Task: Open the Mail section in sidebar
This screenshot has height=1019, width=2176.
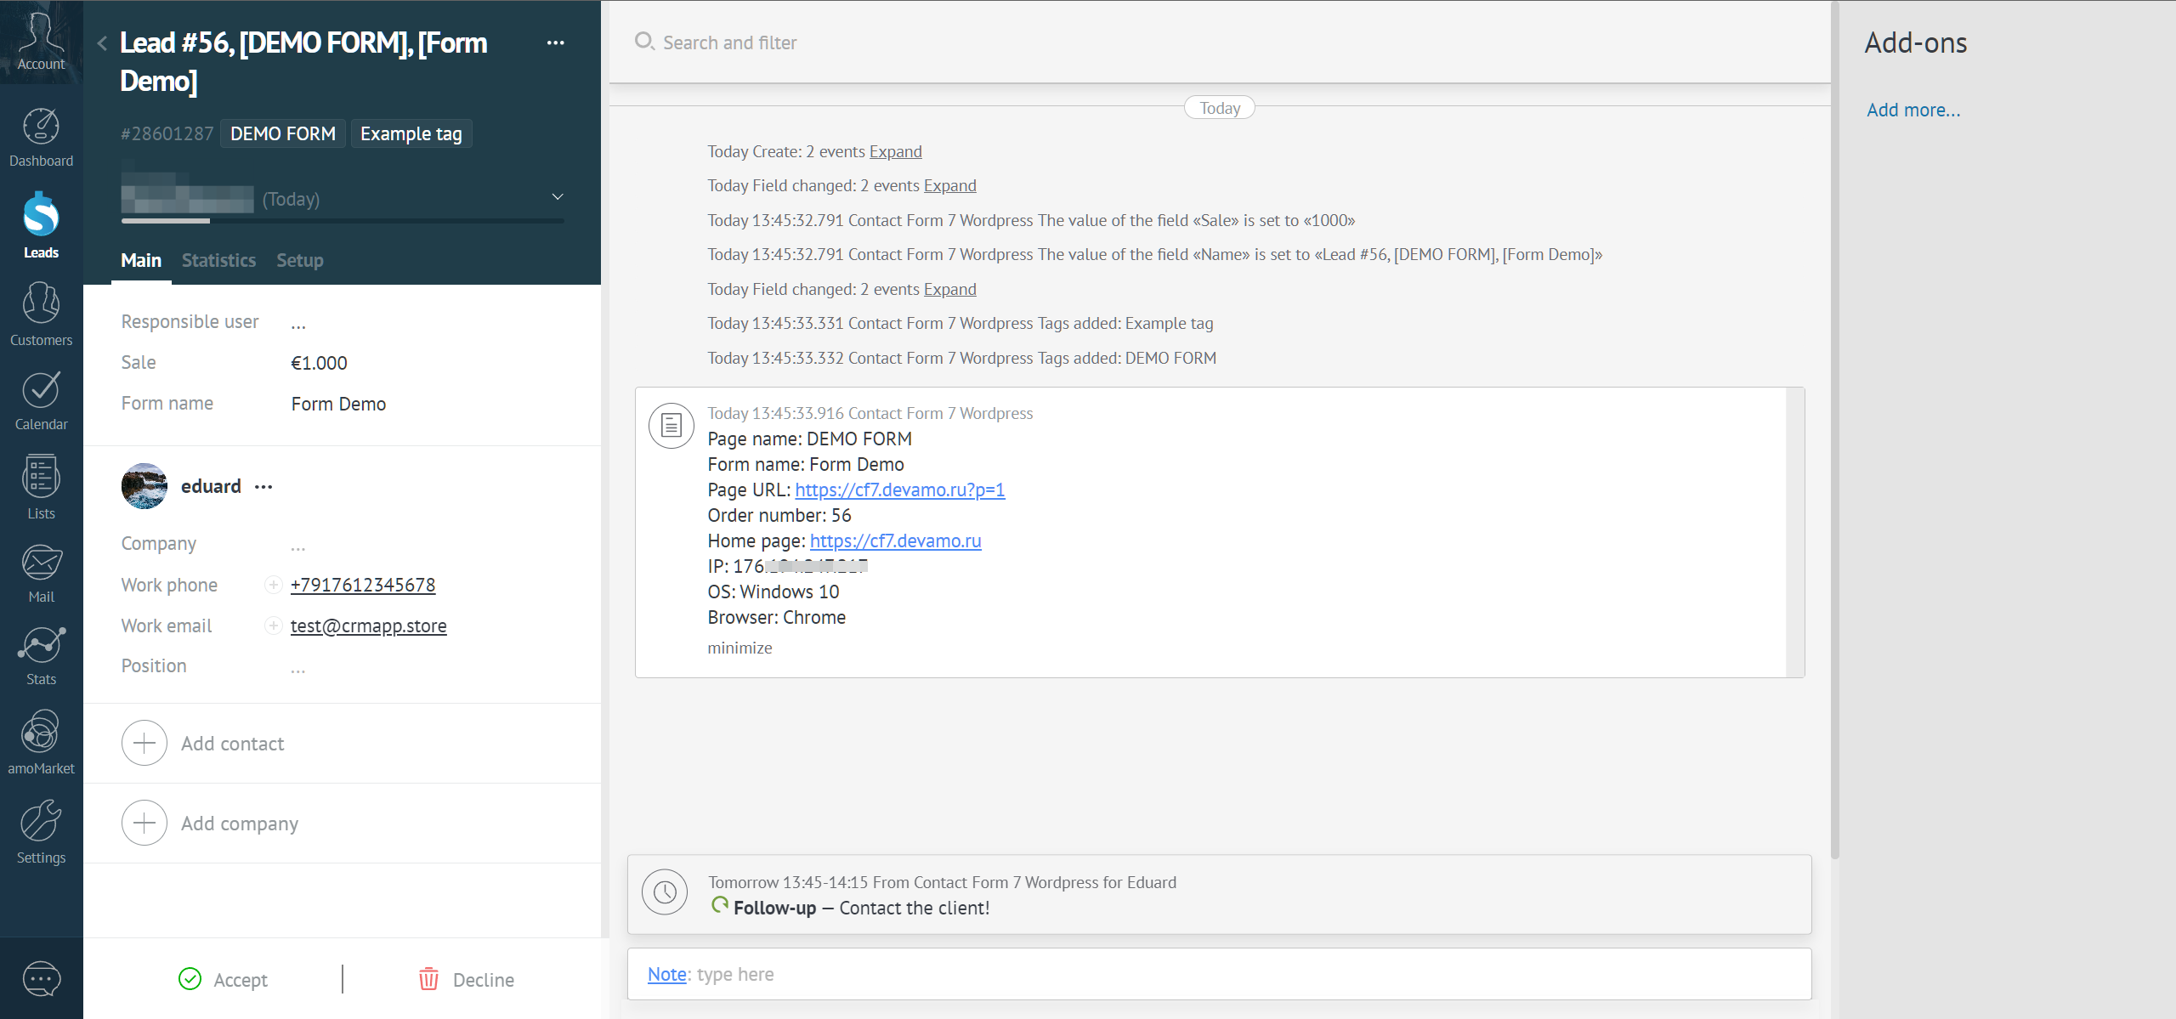Action: tap(41, 570)
